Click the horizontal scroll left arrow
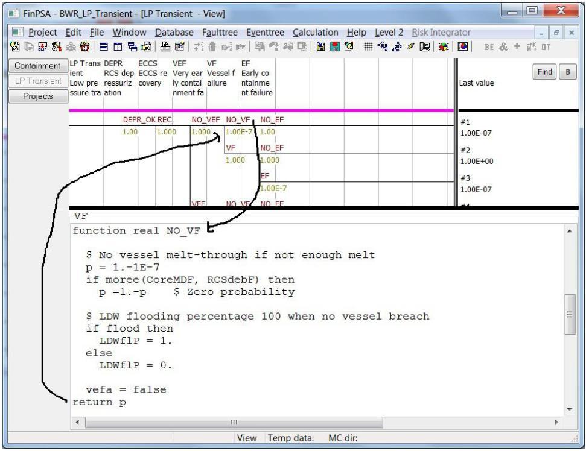Screen dimensions: 586x451 (77, 422)
